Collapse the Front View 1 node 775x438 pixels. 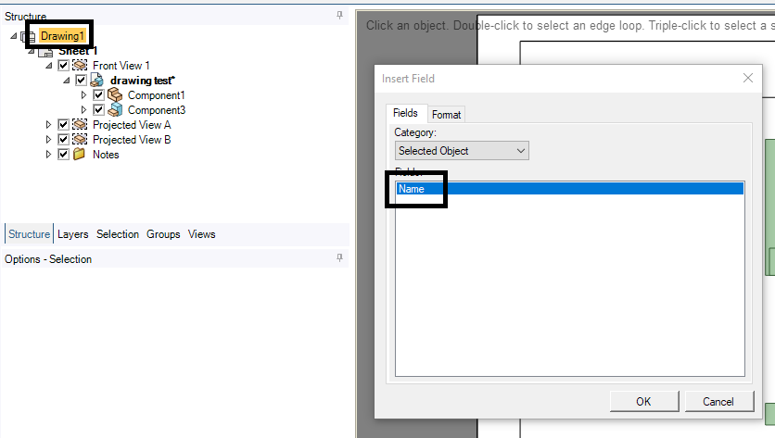pyautogui.click(x=49, y=66)
